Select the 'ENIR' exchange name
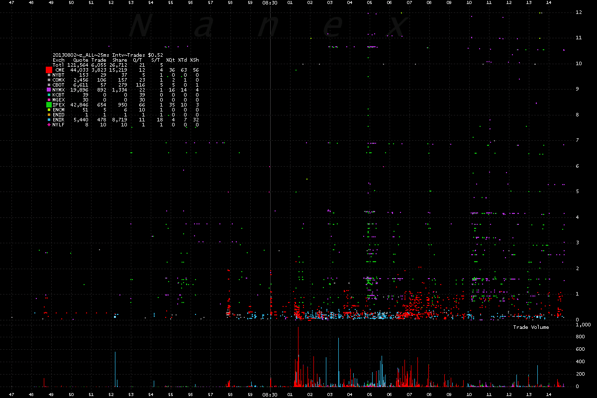The width and height of the screenshot is (597, 398). [x=59, y=120]
